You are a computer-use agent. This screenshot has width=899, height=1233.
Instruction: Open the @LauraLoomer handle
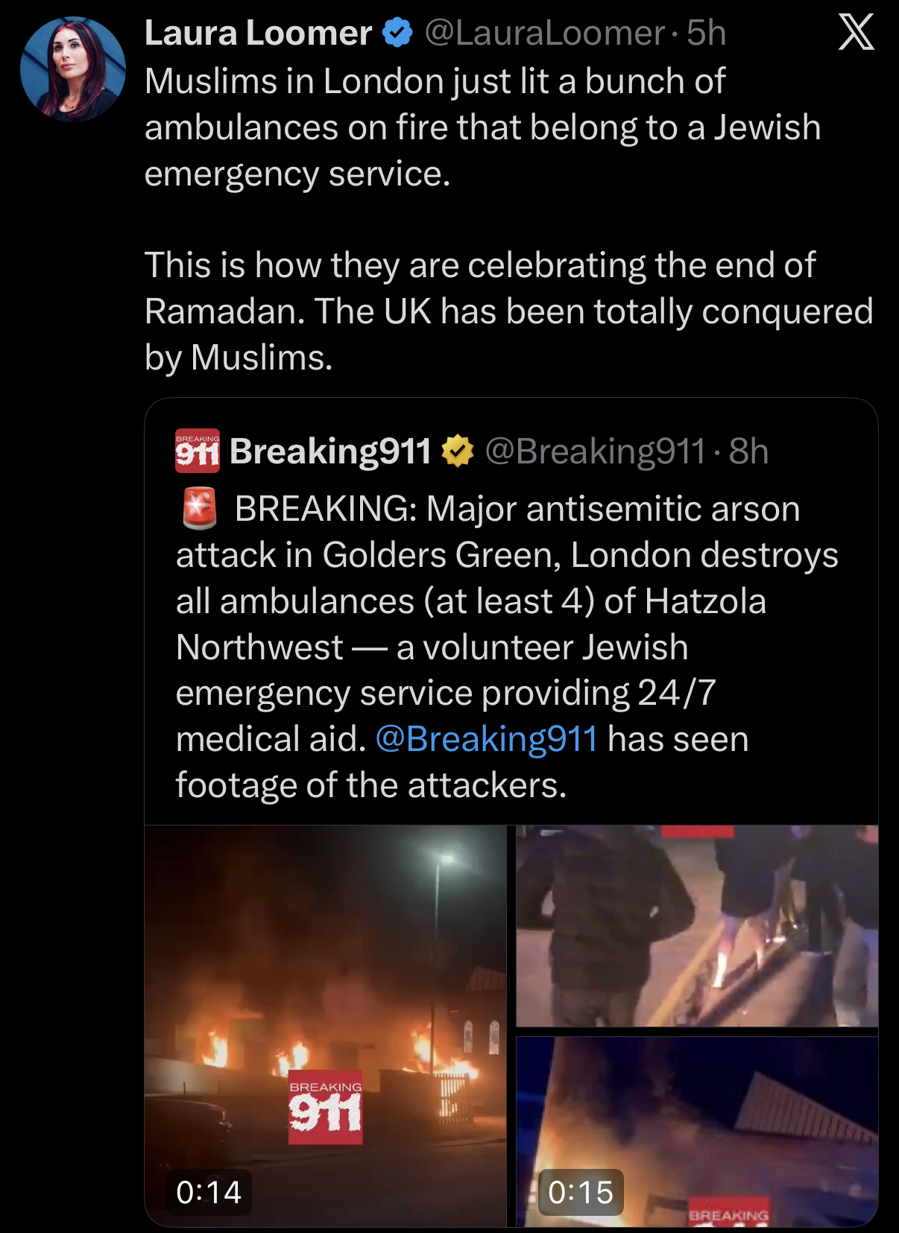[544, 33]
